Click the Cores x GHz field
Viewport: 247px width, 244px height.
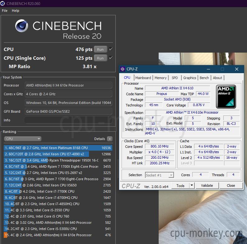pos(68,94)
